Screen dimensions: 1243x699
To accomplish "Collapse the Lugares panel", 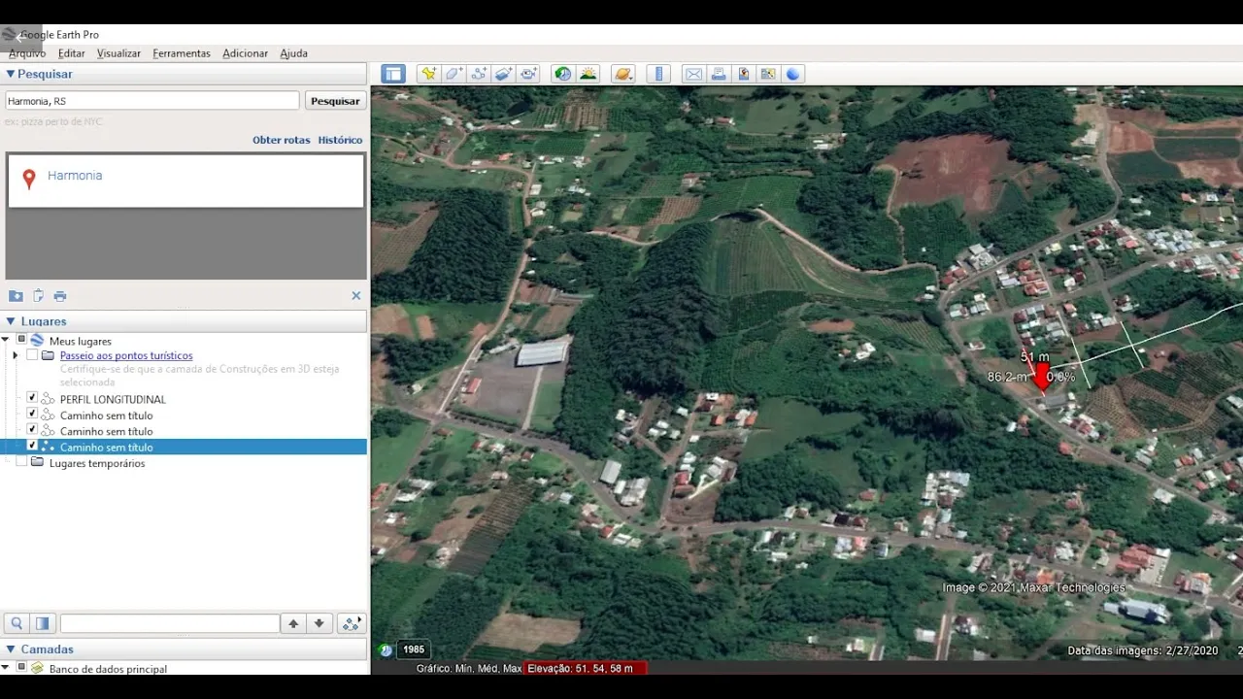I will click(x=11, y=321).
